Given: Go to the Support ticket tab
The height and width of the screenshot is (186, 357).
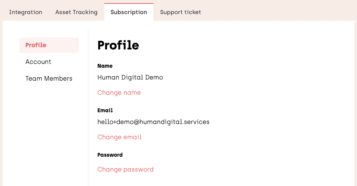Looking at the screenshot, I should [180, 12].
